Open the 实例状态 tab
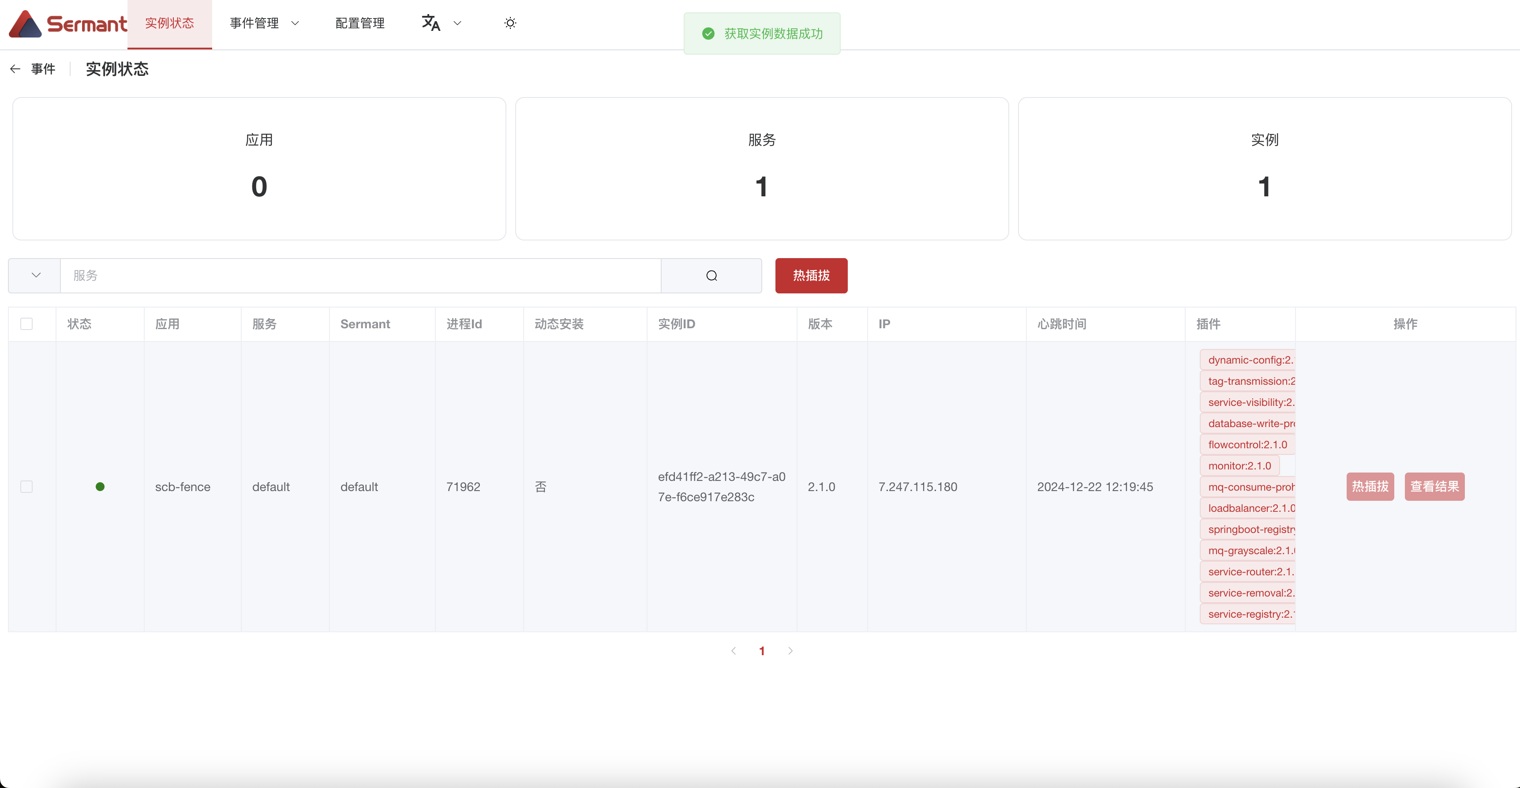This screenshot has height=788, width=1520. coord(169,23)
